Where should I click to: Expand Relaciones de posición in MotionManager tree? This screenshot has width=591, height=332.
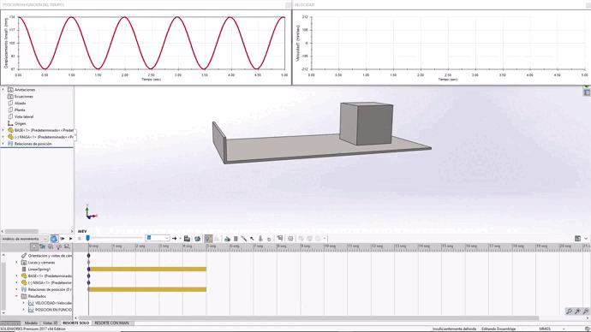[16, 289]
